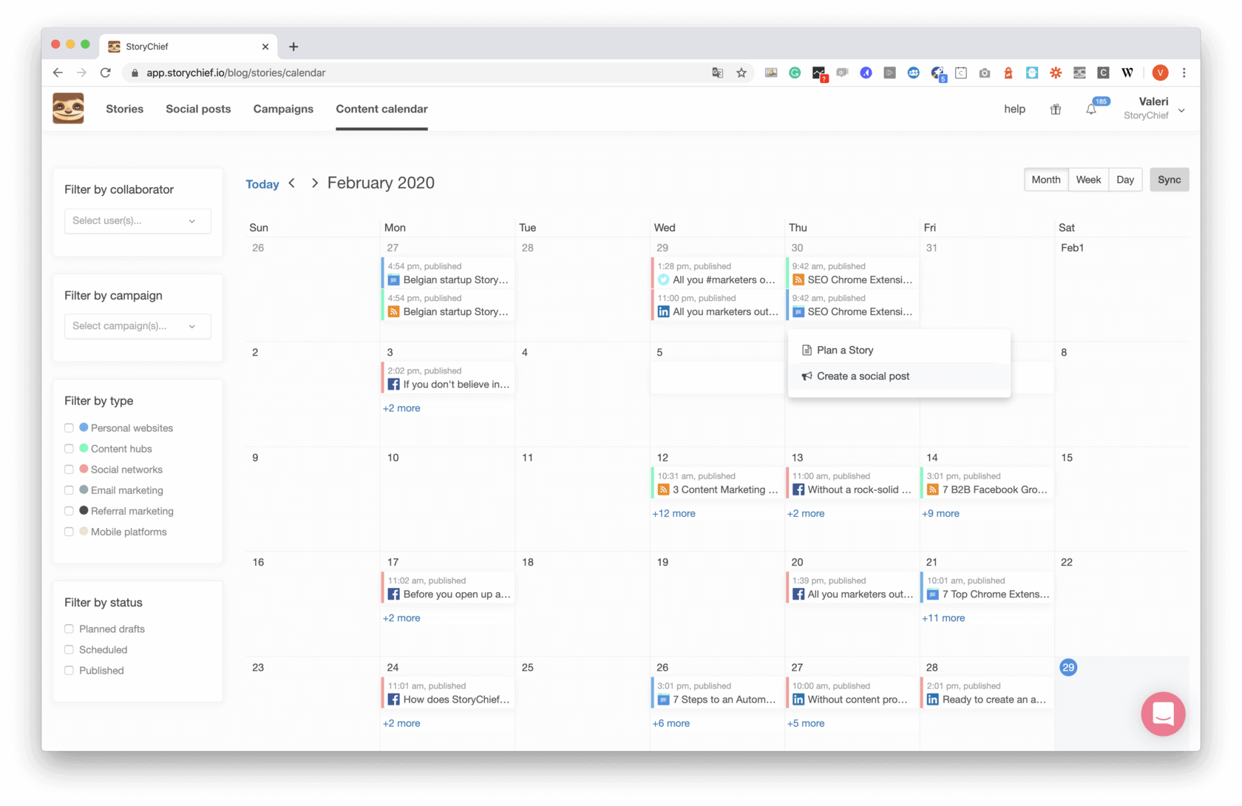Screen dimensions: 1242x806
Task: Click the LinkedIn icon on February 27 post
Action: 798,699
